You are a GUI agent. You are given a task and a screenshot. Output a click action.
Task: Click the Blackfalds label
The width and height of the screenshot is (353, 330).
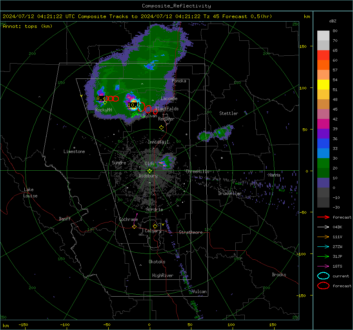tap(167, 109)
